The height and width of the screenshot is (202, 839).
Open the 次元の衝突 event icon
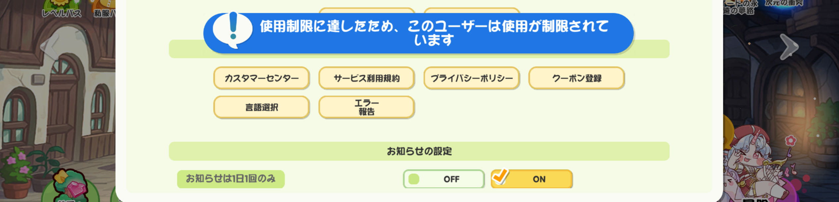784,4
